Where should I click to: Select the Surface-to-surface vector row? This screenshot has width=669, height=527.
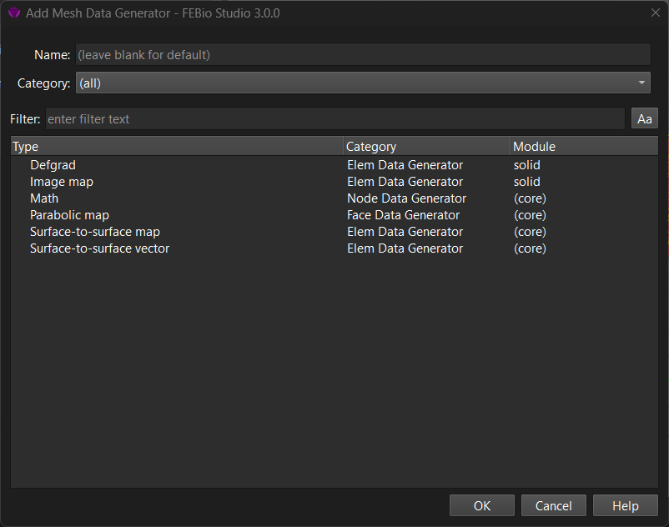click(334, 248)
